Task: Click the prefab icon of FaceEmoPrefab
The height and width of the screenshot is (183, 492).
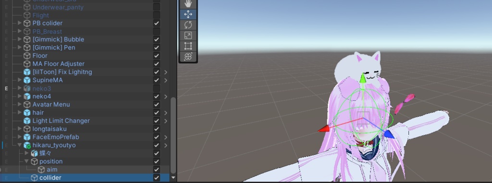Action: coord(27,137)
